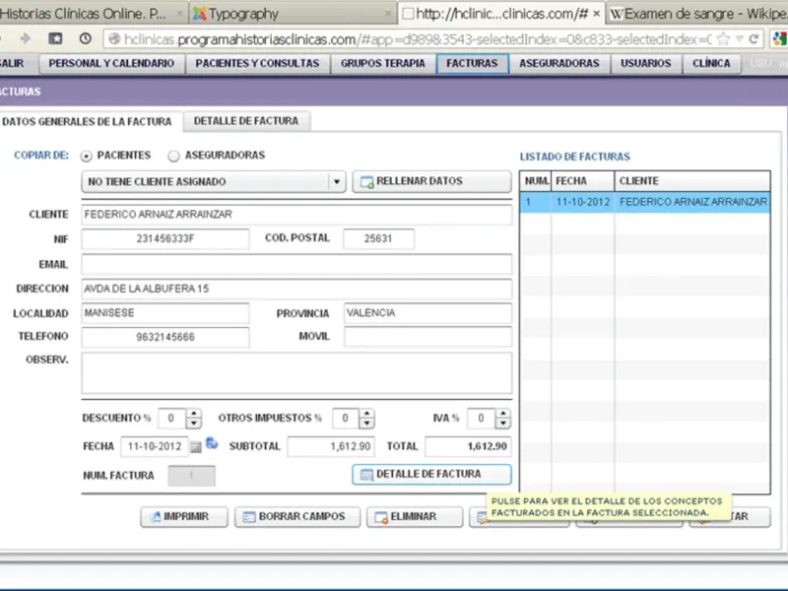The width and height of the screenshot is (788, 591).
Task: Click into the NIF field
Action: pyautogui.click(x=165, y=238)
